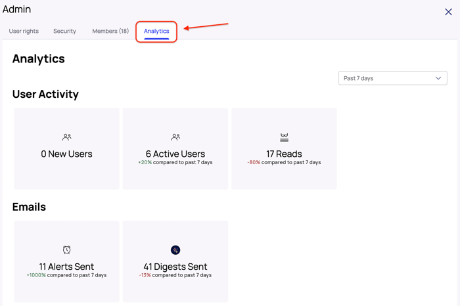The width and height of the screenshot is (460, 306).
Task: Expand the time range chevron arrow
Action: point(438,78)
